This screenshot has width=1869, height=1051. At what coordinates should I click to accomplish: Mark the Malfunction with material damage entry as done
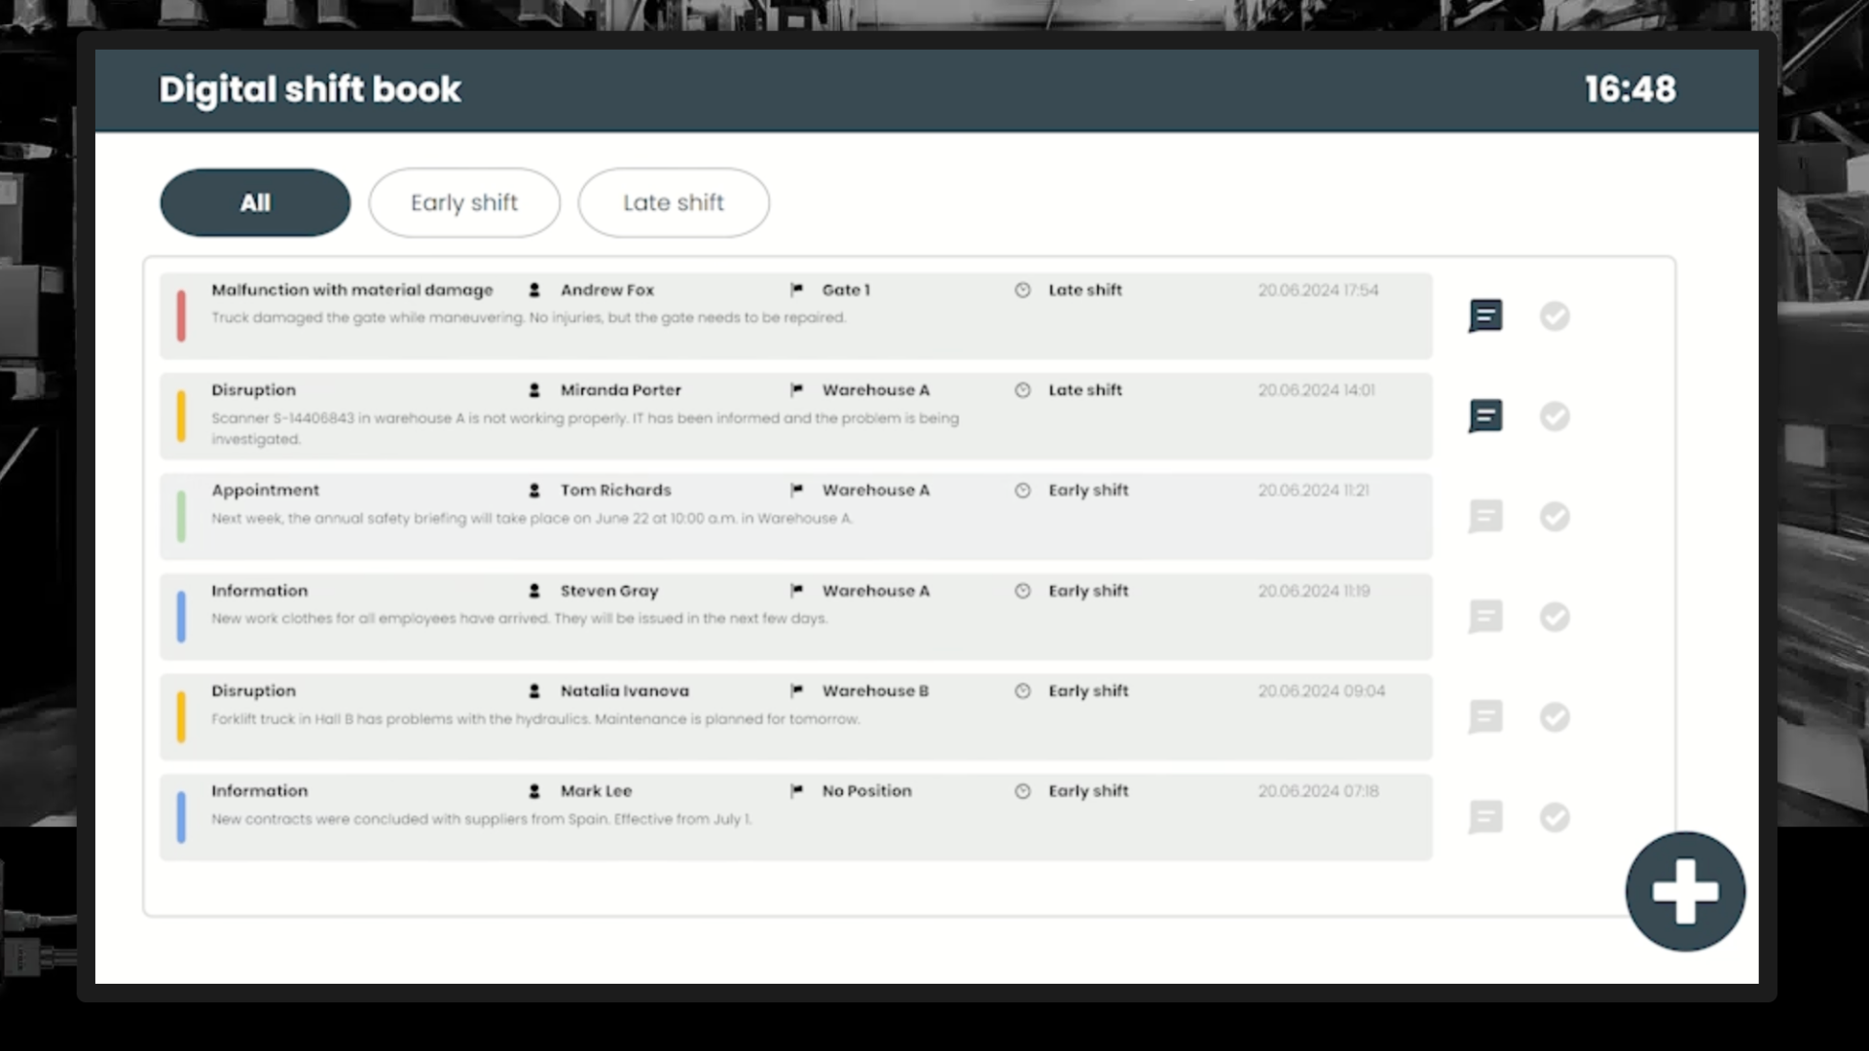point(1555,315)
